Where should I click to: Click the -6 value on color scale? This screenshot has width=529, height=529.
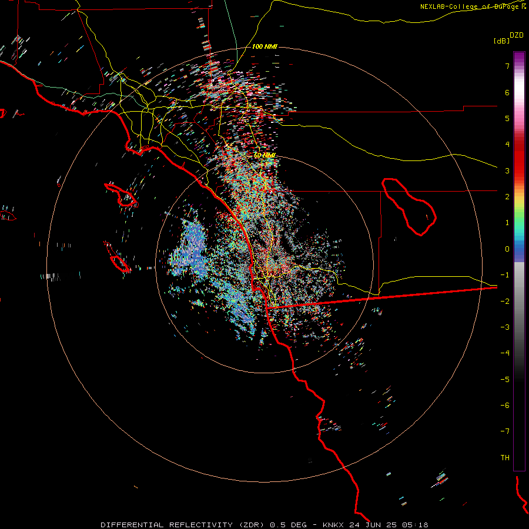tap(505, 405)
